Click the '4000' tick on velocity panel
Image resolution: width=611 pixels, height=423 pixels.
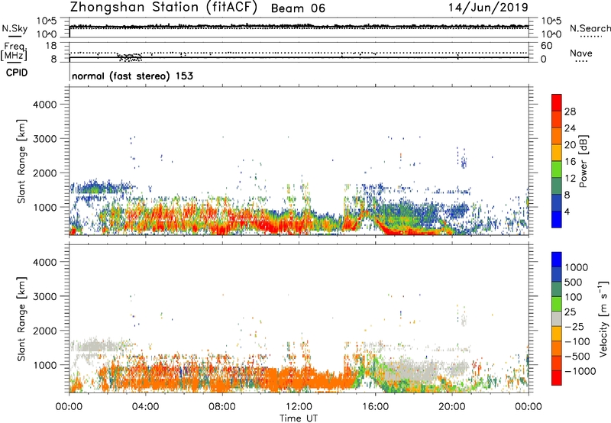[44, 262]
